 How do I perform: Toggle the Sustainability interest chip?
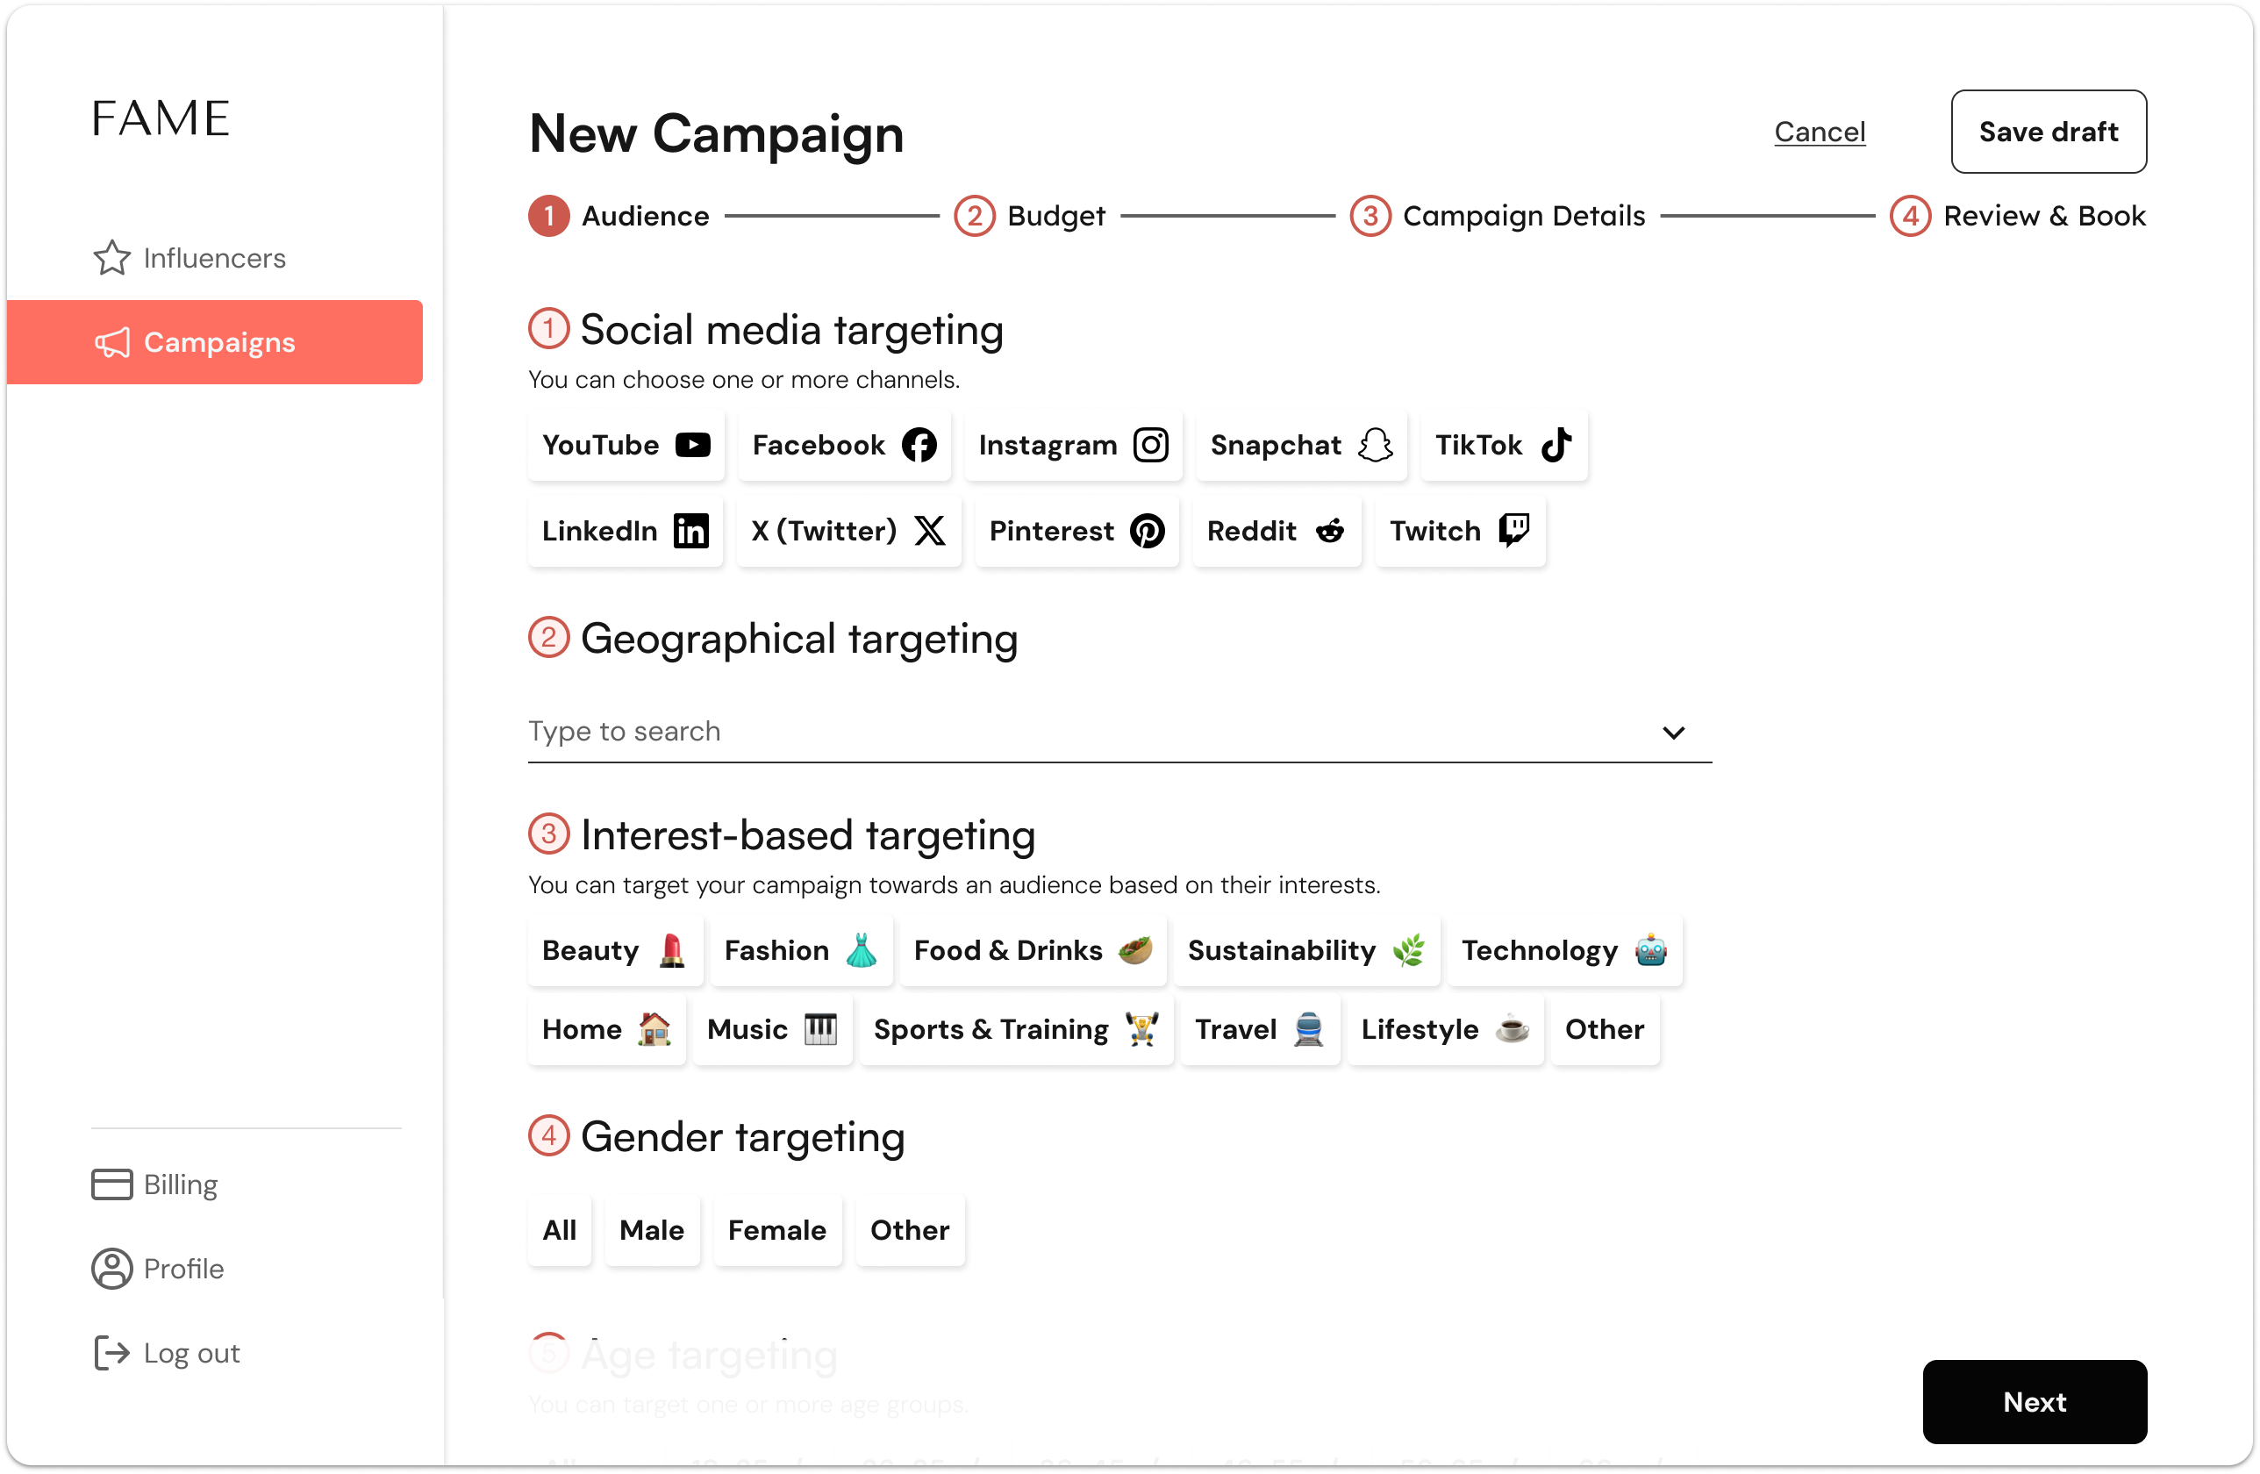(1306, 951)
